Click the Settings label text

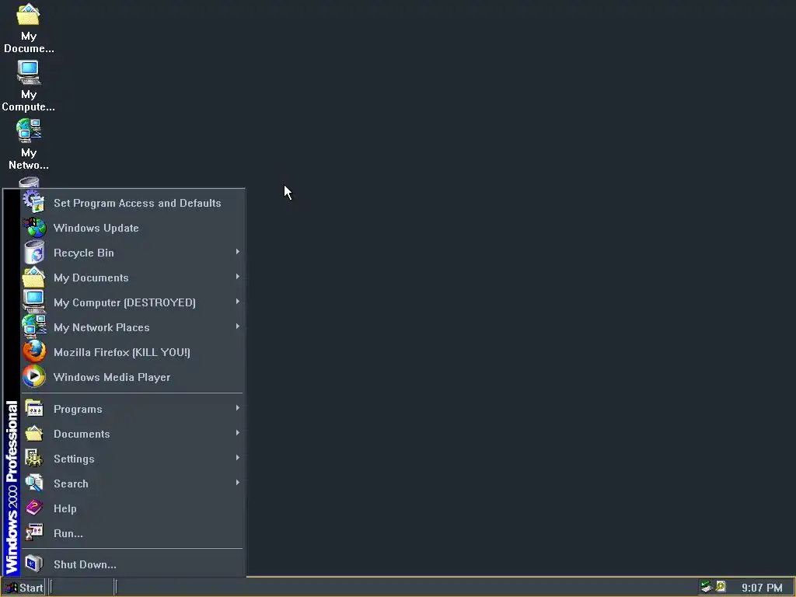pyautogui.click(x=74, y=459)
